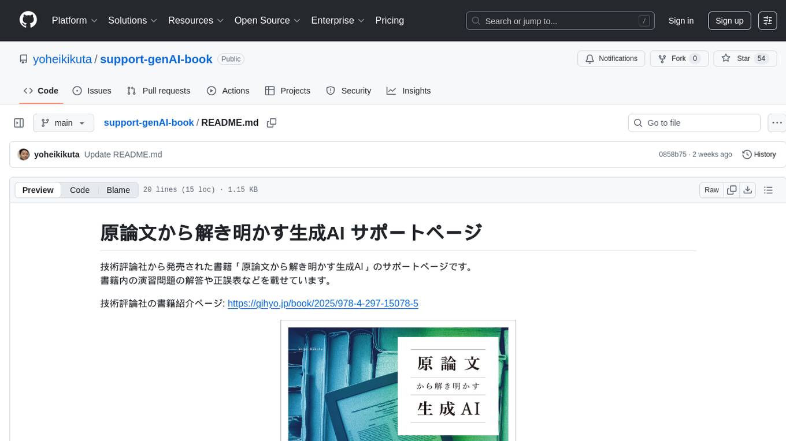
Task: Copy the README.md file path
Action: (272, 123)
